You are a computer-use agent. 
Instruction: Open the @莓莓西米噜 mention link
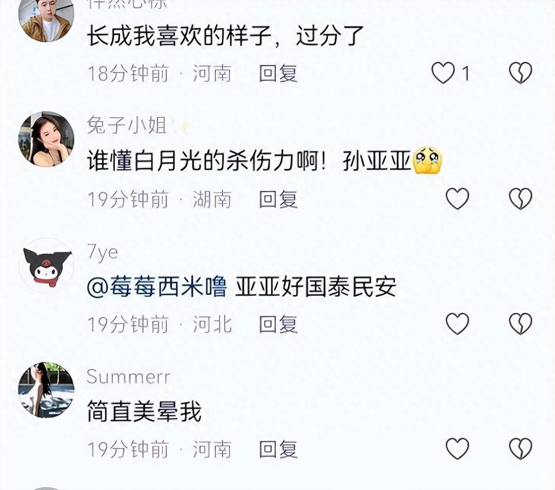[157, 287]
